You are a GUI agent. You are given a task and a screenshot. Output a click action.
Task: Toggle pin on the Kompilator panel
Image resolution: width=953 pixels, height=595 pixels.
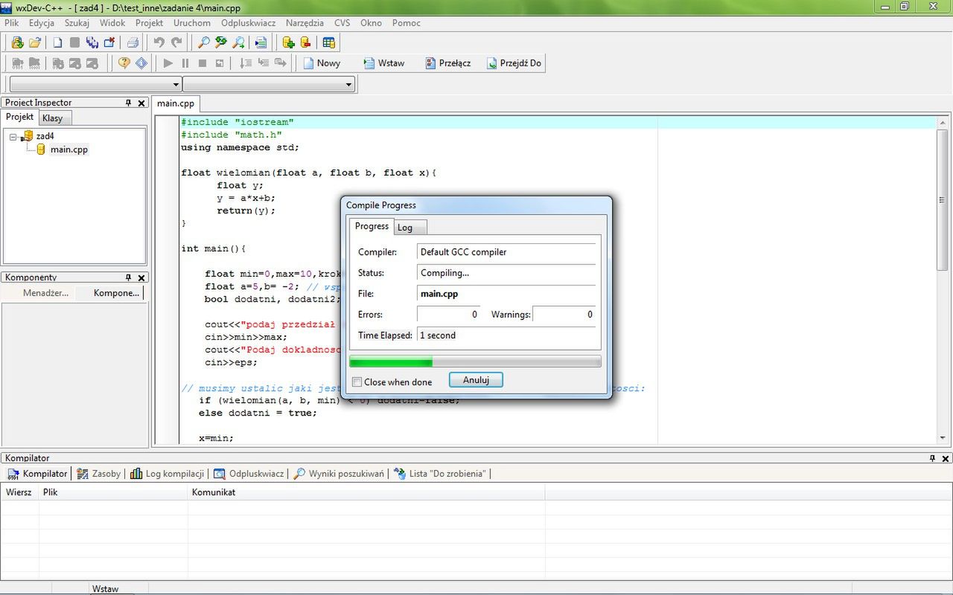tap(932, 458)
